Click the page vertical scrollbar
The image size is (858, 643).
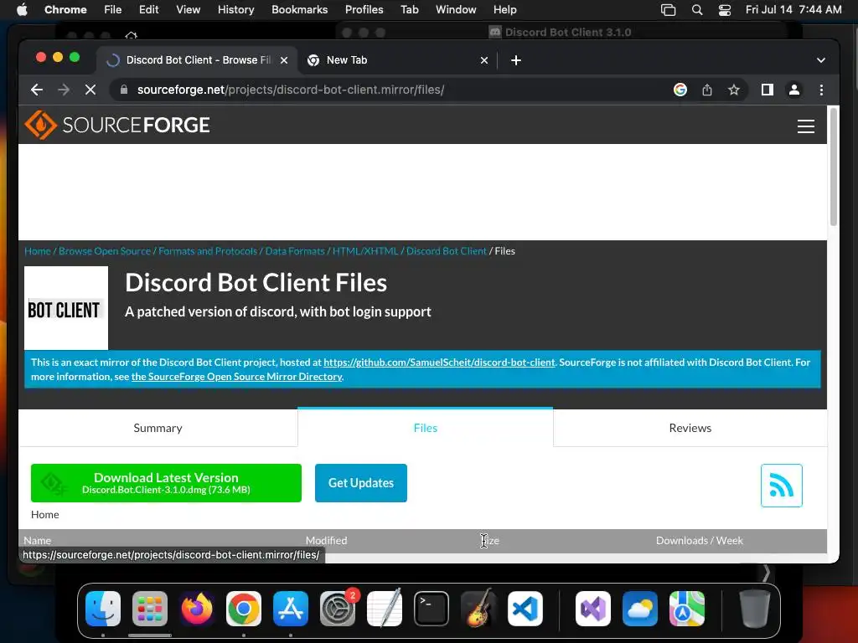(x=834, y=167)
